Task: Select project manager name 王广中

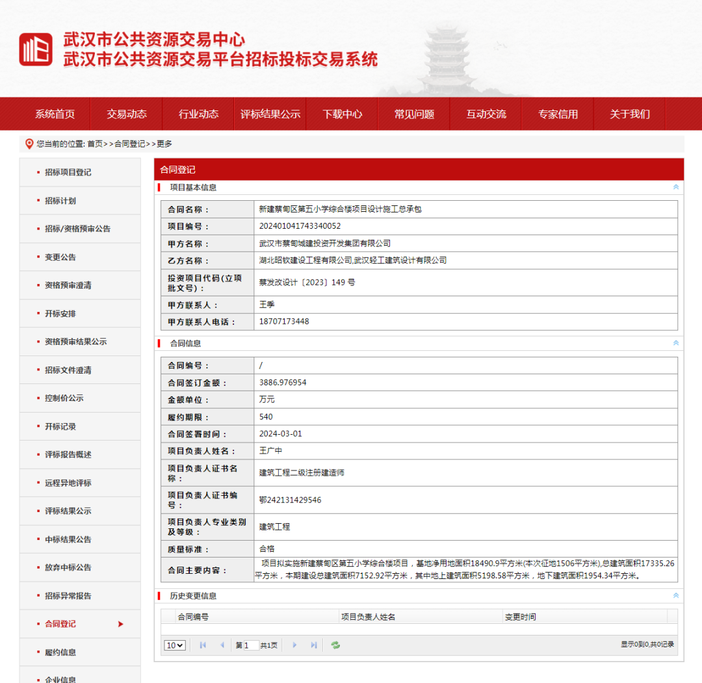Action: tap(270, 451)
